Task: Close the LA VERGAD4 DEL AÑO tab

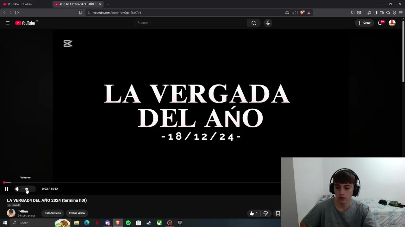Action: (100, 4)
